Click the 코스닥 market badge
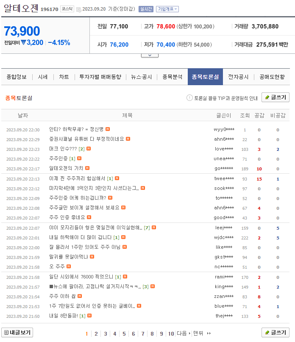295x342 pixels. [67, 9]
